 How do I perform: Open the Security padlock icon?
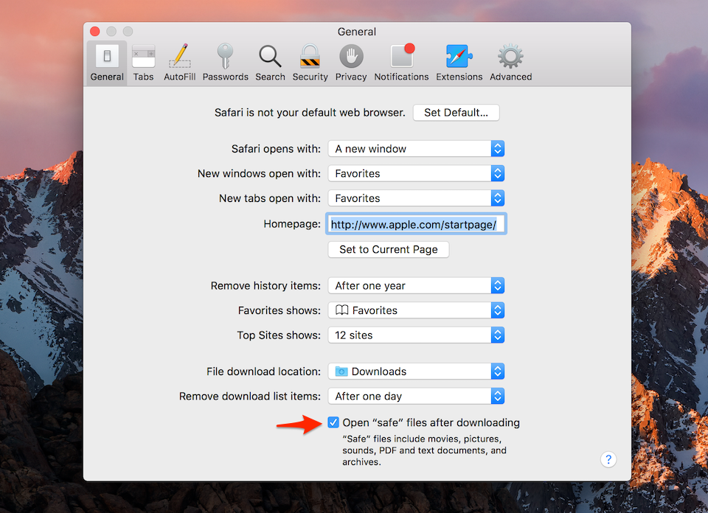point(310,56)
